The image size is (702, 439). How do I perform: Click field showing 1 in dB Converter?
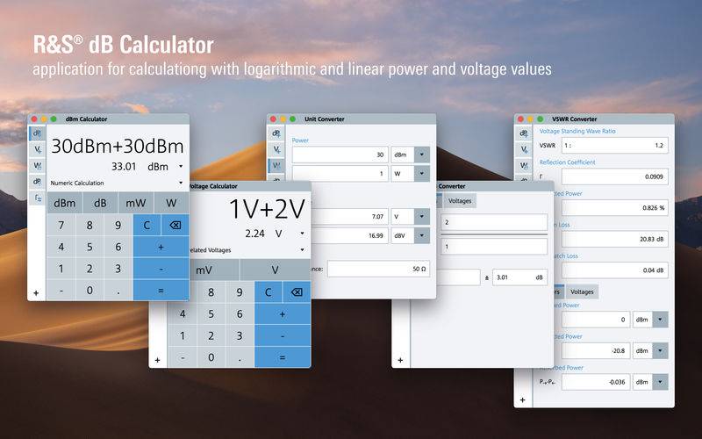coord(494,247)
